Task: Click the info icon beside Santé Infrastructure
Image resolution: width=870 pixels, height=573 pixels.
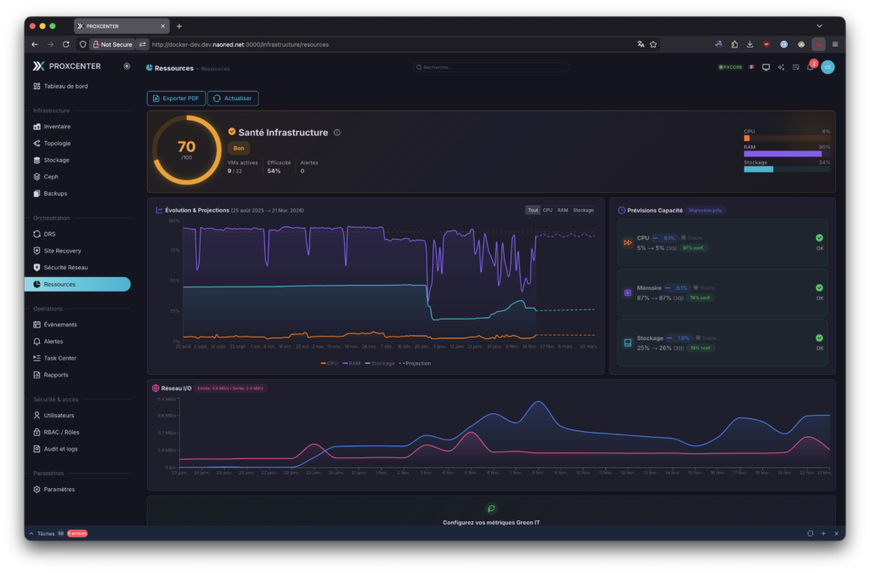Action: 337,133
